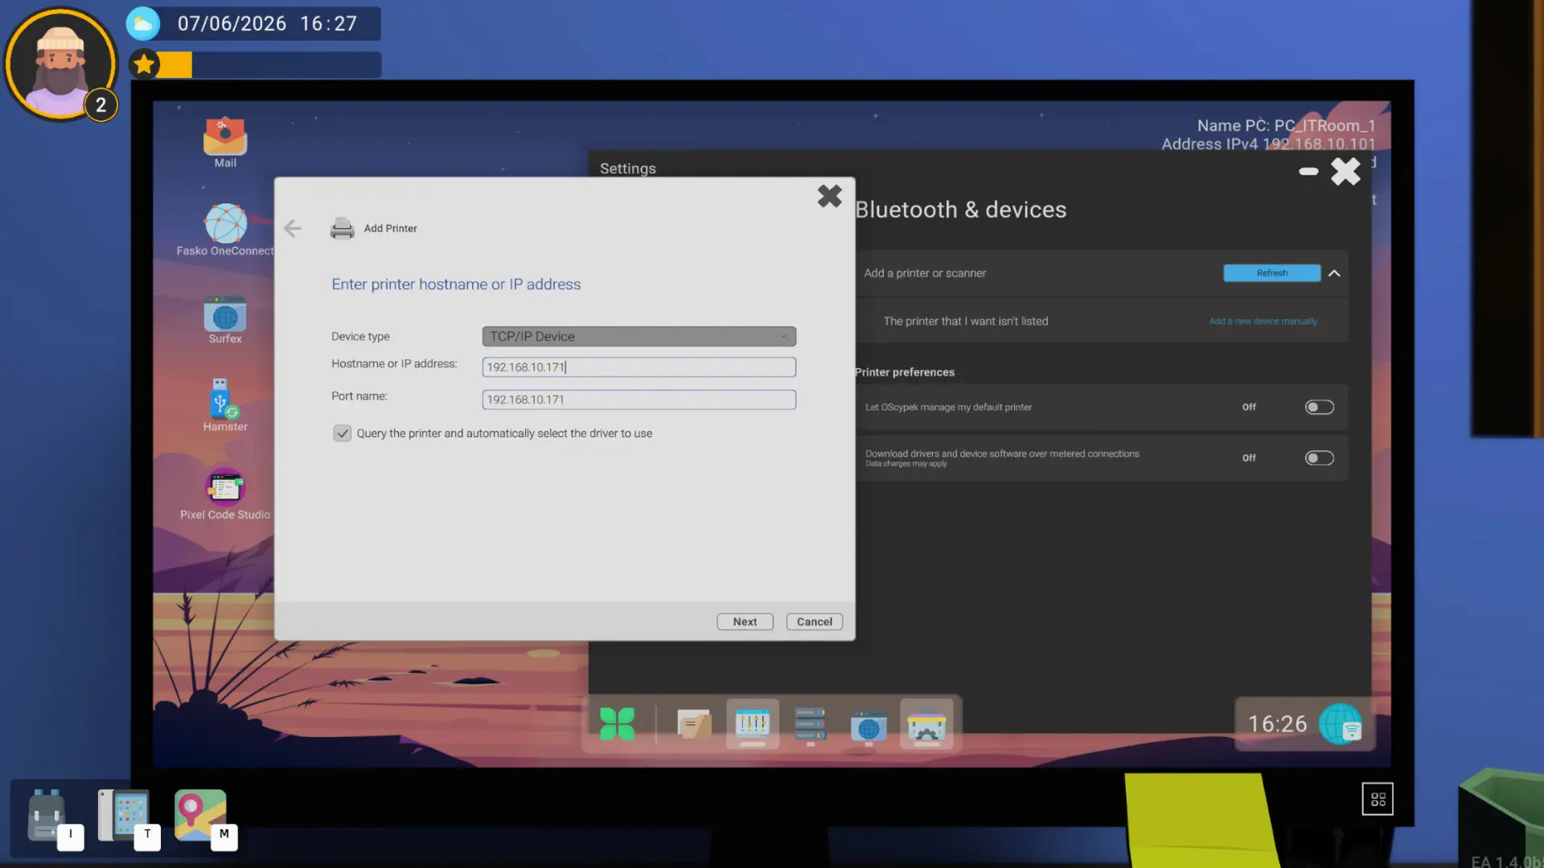Click the network globe tray icon
This screenshot has height=868, width=1544.
[1341, 724]
